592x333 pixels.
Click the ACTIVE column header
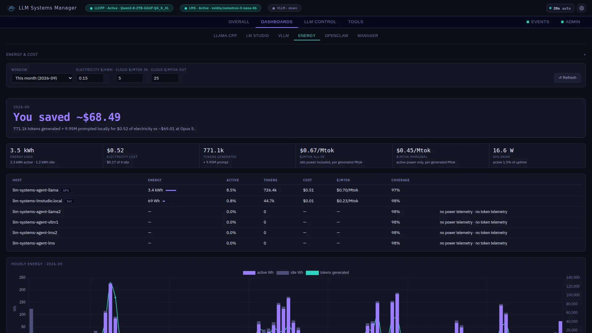[233, 180]
